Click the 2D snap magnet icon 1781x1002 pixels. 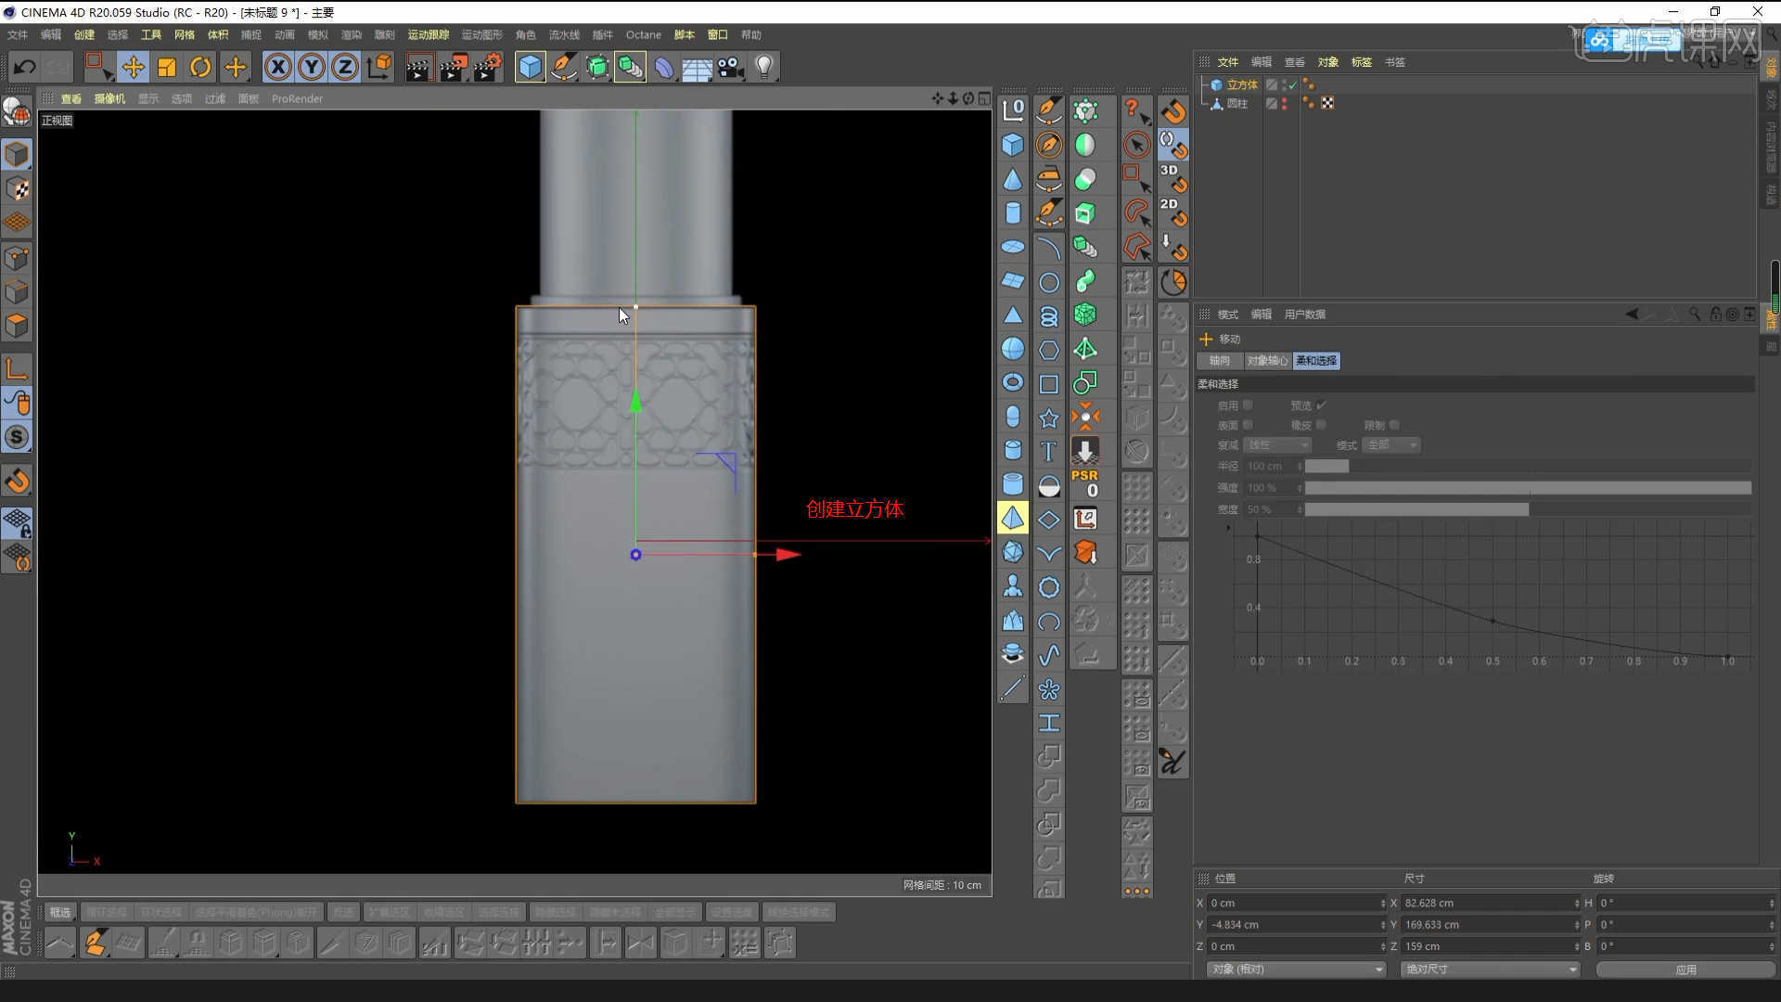click(x=1172, y=212)
